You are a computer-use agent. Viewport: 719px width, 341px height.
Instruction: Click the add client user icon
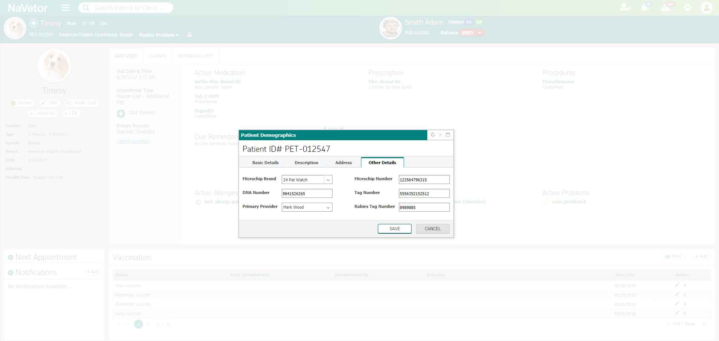[625, 7]
